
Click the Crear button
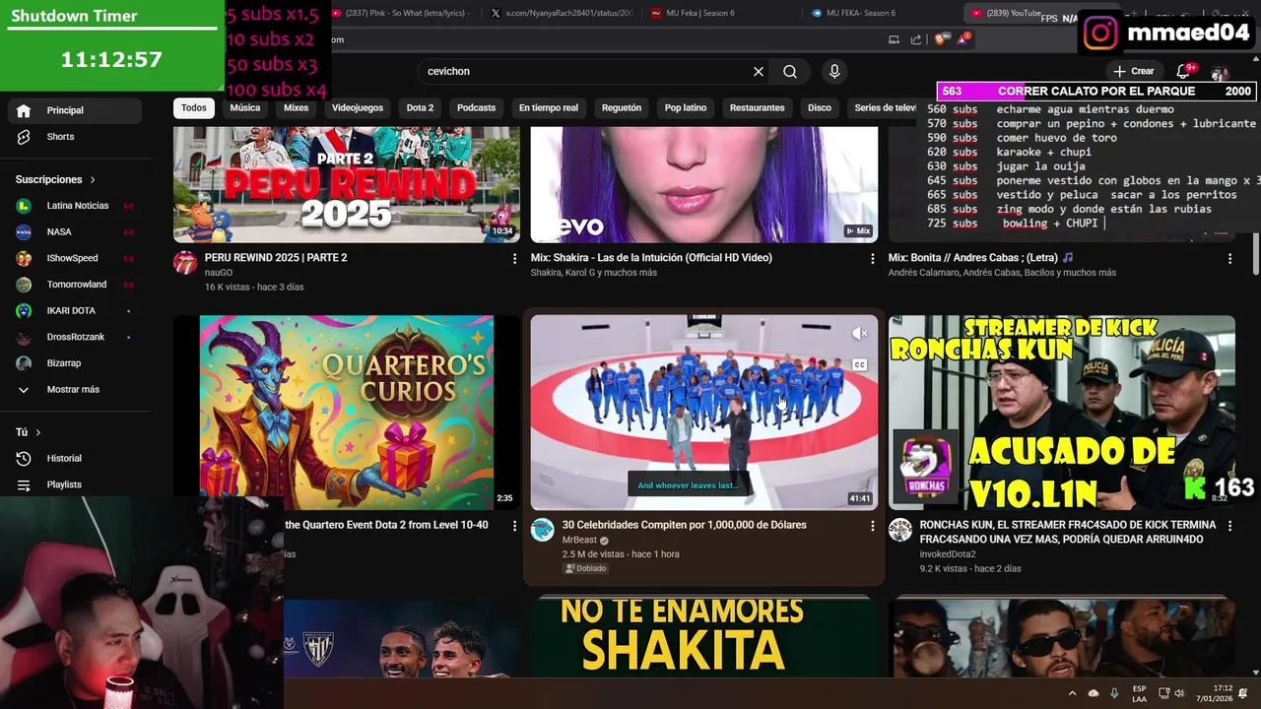coord(1133,72)
